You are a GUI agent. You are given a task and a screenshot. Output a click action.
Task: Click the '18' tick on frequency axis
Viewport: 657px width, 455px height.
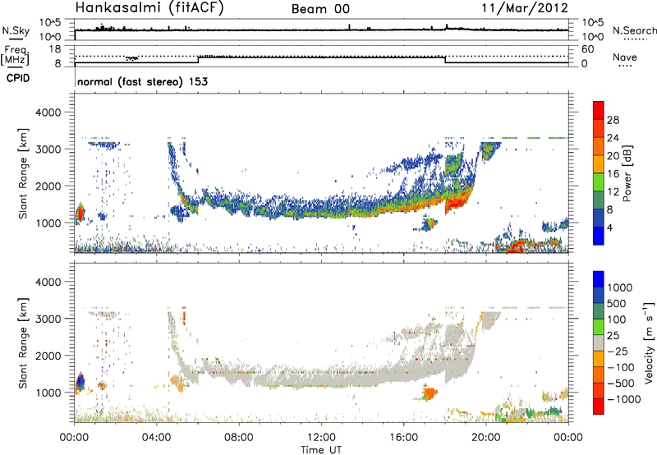[54, 49]
